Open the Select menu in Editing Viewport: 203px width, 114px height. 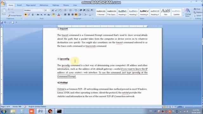198,16
